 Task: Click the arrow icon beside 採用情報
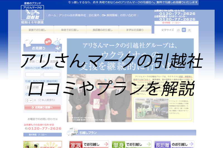[x=104, y=15]
